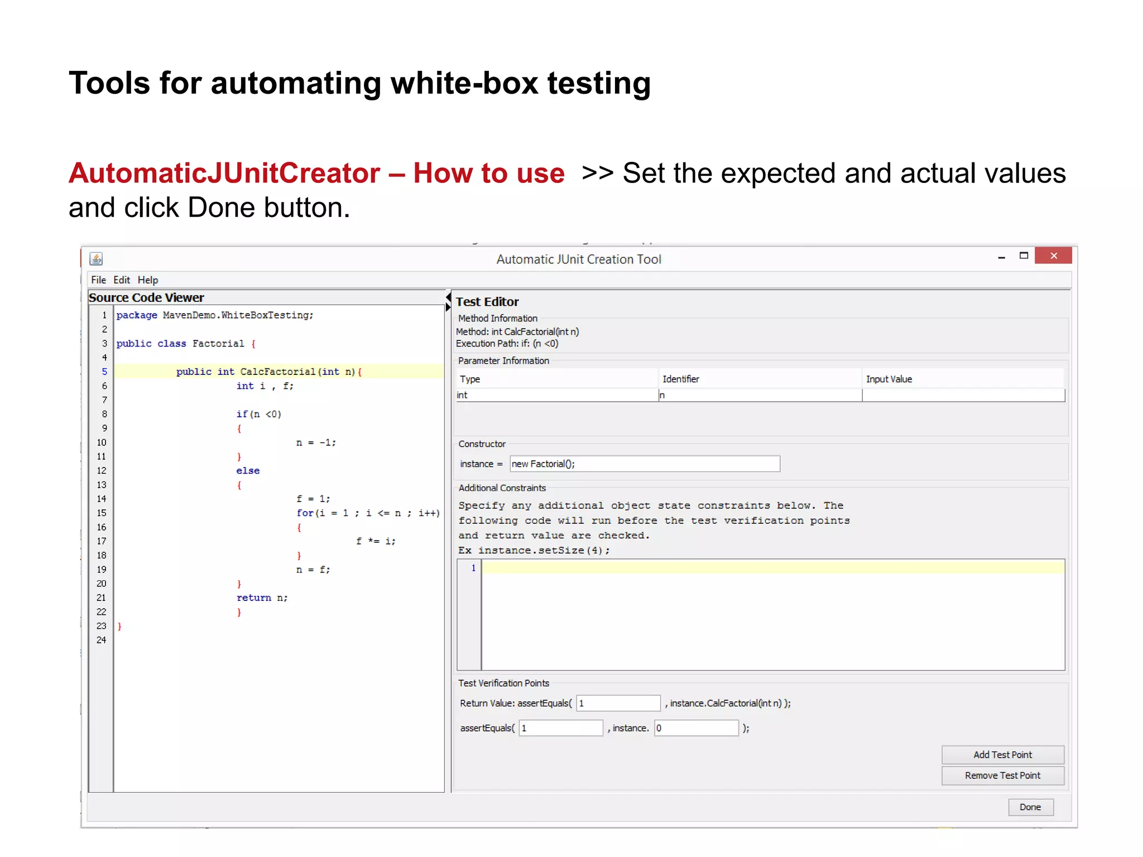
Task: Click highlighted line 'public int CalcFactorial(int n){'
Action: (270, 372)
